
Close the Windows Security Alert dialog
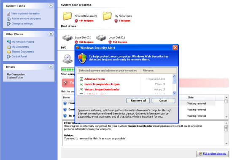tap(175, 48)
